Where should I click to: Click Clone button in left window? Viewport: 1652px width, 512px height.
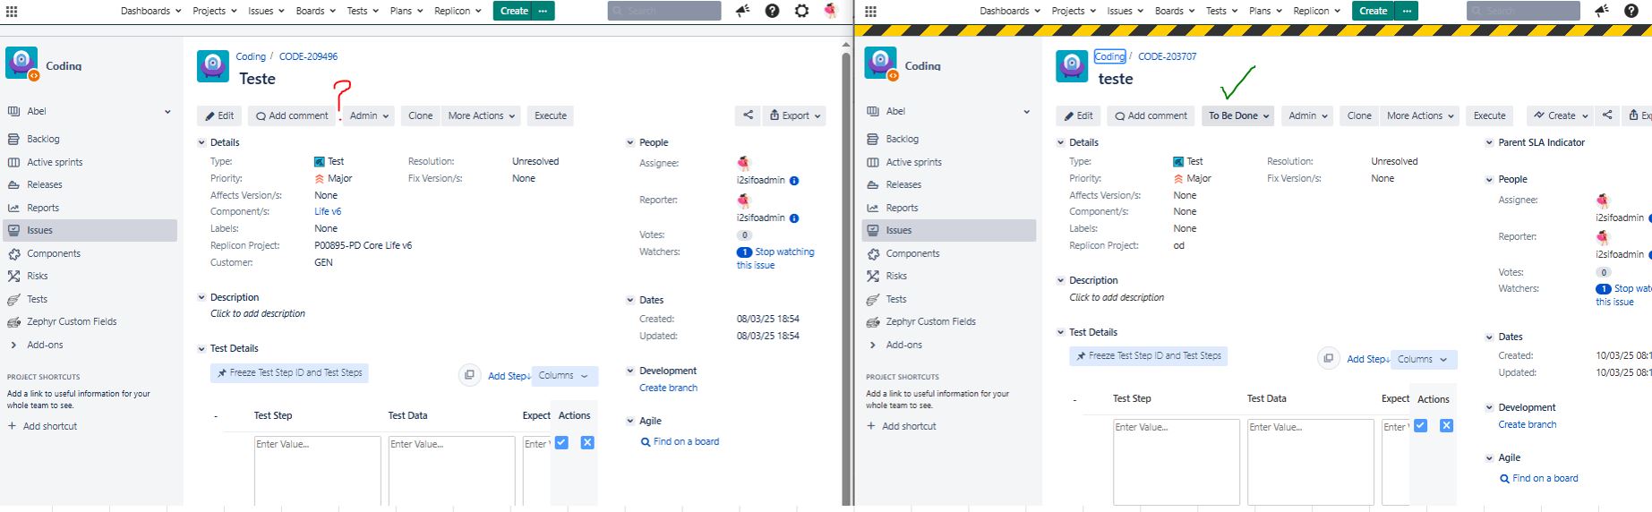click(420, 115)
